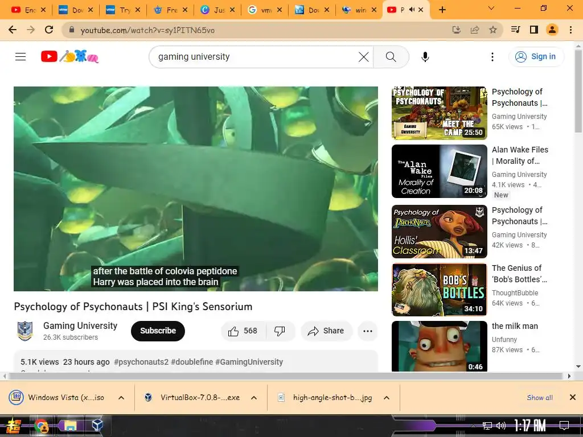Show all downloads
Viewport: 583px width, 437px height.
pos(540,398)
